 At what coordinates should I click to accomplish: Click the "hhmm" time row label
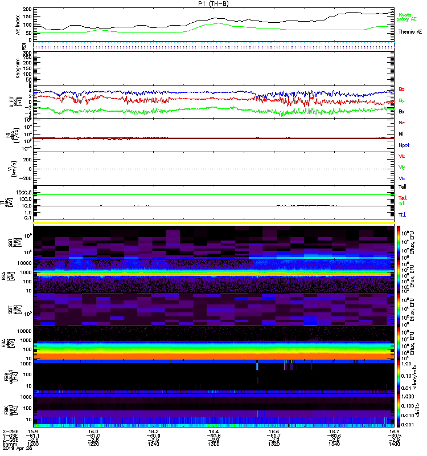(9, 444)
